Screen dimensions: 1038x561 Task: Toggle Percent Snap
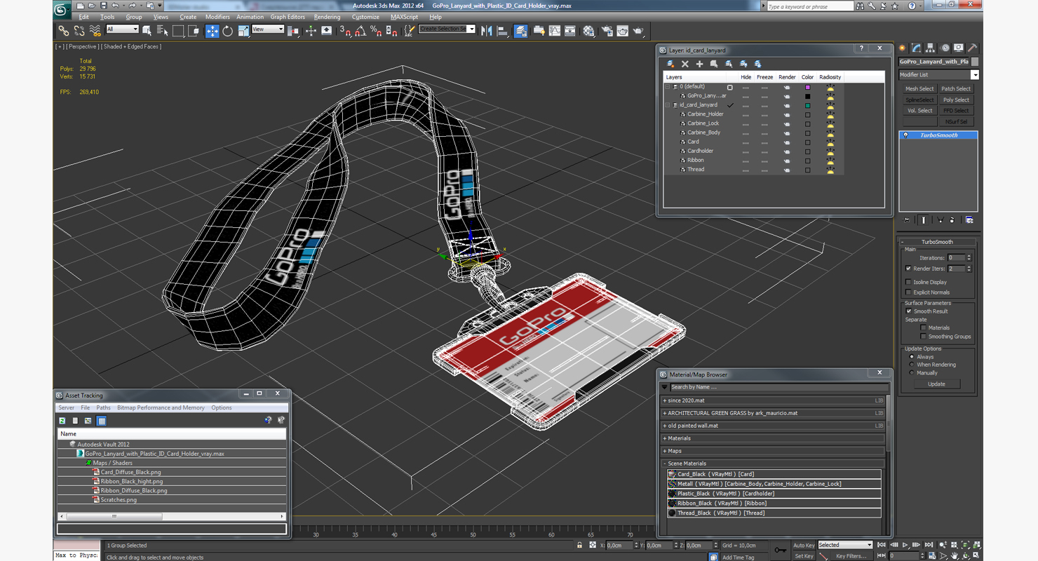click(376, 31)
